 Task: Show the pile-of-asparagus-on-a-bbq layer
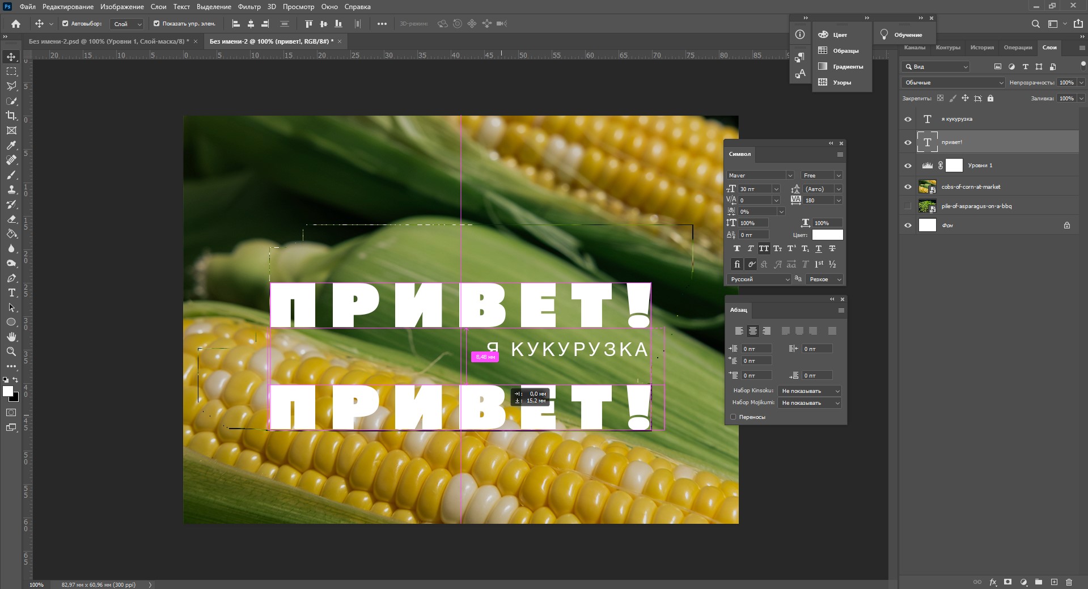(x=908, y=206)
